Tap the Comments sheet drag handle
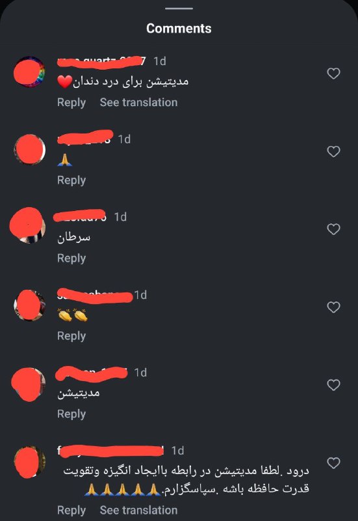 click(179, 8)
